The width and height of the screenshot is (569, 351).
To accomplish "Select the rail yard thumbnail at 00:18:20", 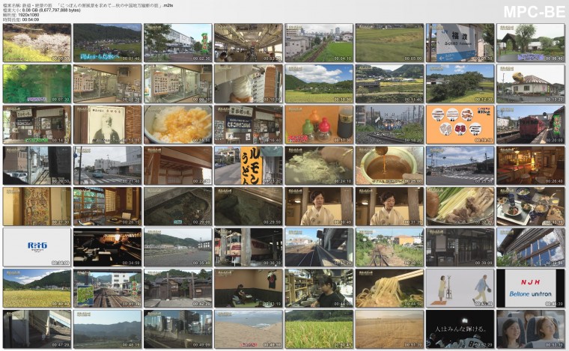I will point(389,125).
